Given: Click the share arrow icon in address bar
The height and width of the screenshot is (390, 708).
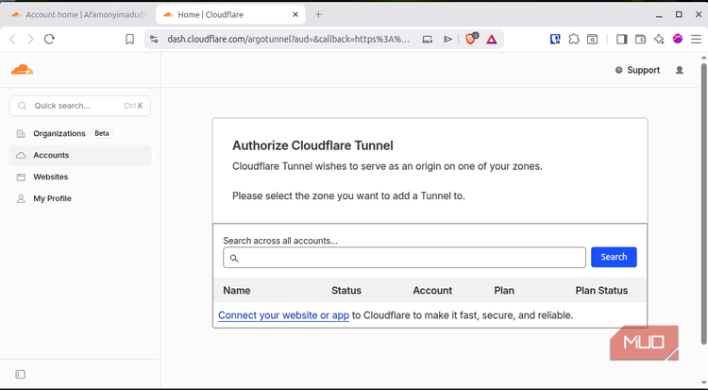Looking at the screenshot, I should [447, 40].
